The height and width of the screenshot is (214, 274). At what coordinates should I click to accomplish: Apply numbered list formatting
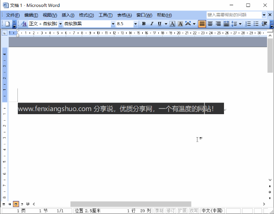pyautogui.click(x=248, y=24)
